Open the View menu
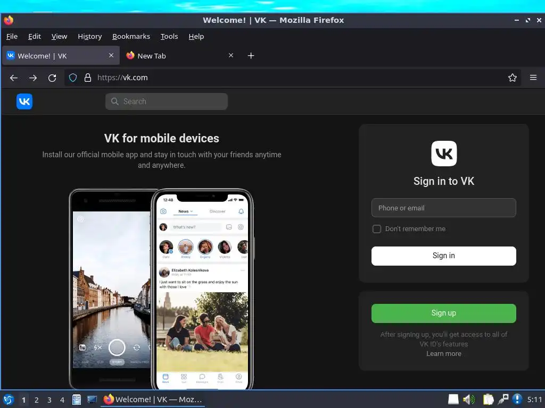Screen dimensions: 545x408 click(x=59, y=37)
